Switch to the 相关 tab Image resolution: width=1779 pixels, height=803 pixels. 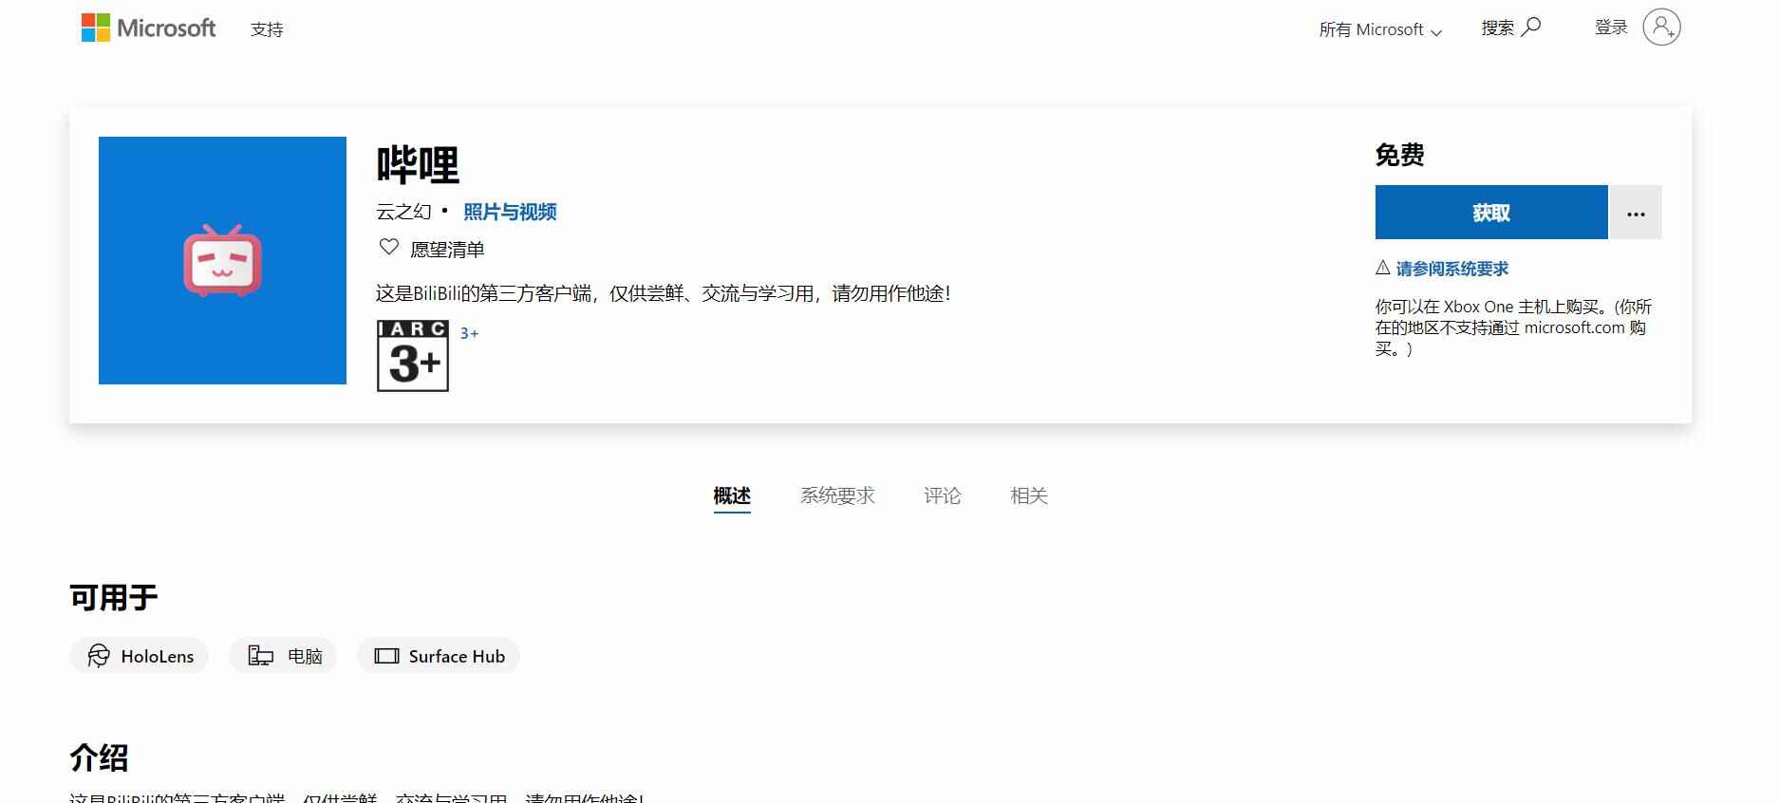coord(1029,495)
